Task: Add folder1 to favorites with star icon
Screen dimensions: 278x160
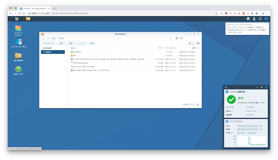Action: pos(171,38)
